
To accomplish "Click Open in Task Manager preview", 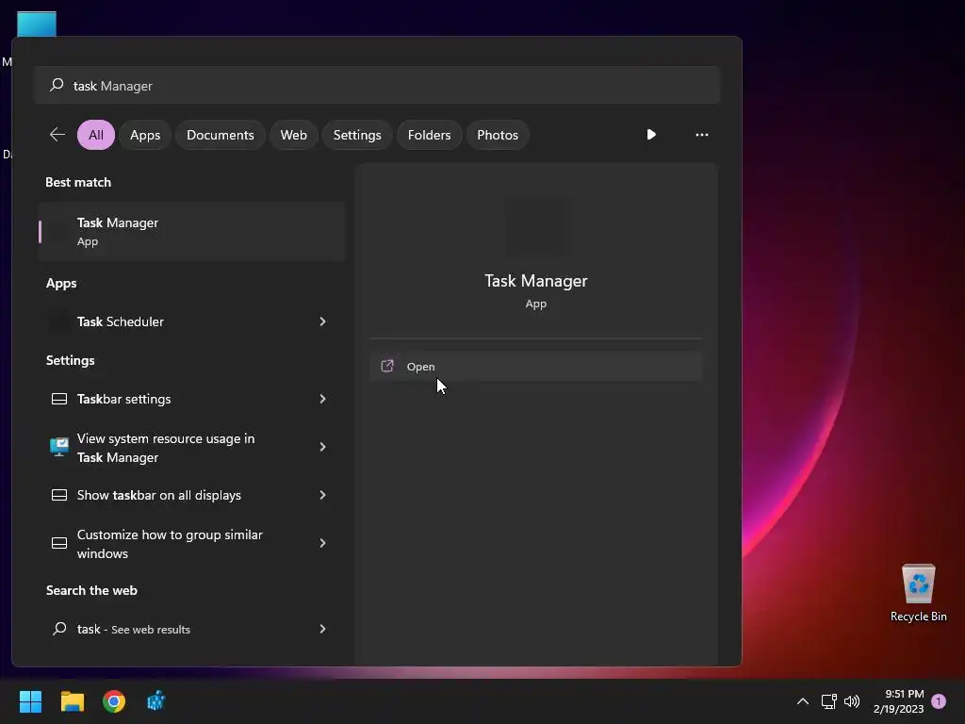I will click(x=535, y=367).
